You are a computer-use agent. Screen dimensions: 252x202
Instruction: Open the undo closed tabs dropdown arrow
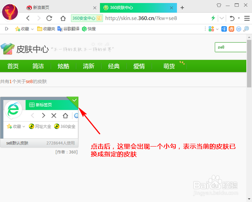(239, 18)
